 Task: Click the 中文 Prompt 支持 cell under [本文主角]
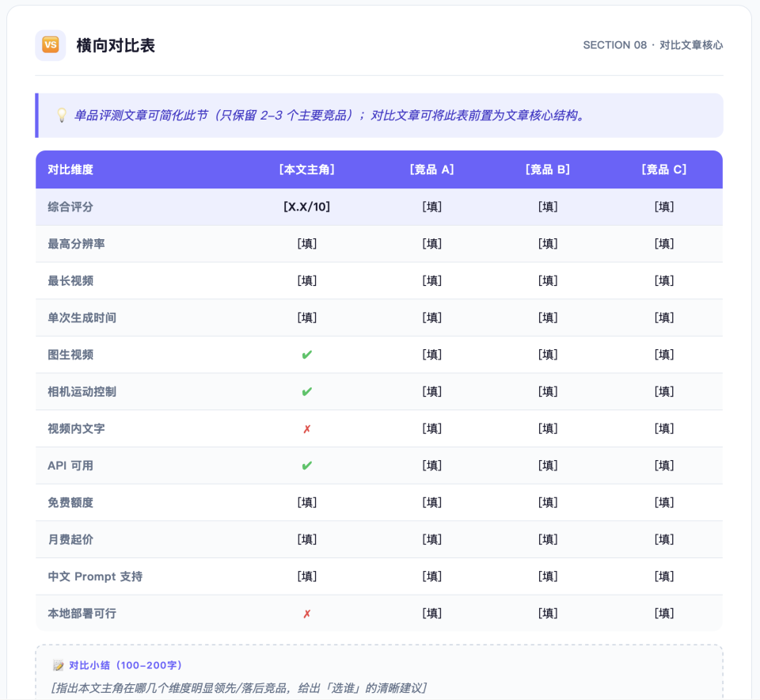[x=307, y=576]
